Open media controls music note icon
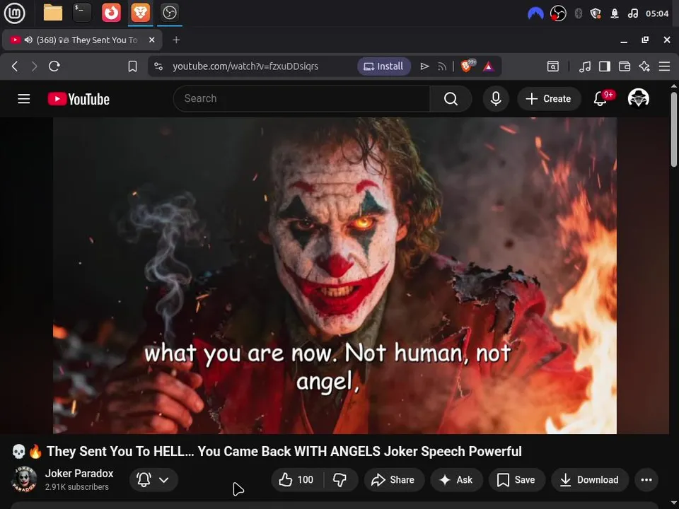 tap(585, 66)
